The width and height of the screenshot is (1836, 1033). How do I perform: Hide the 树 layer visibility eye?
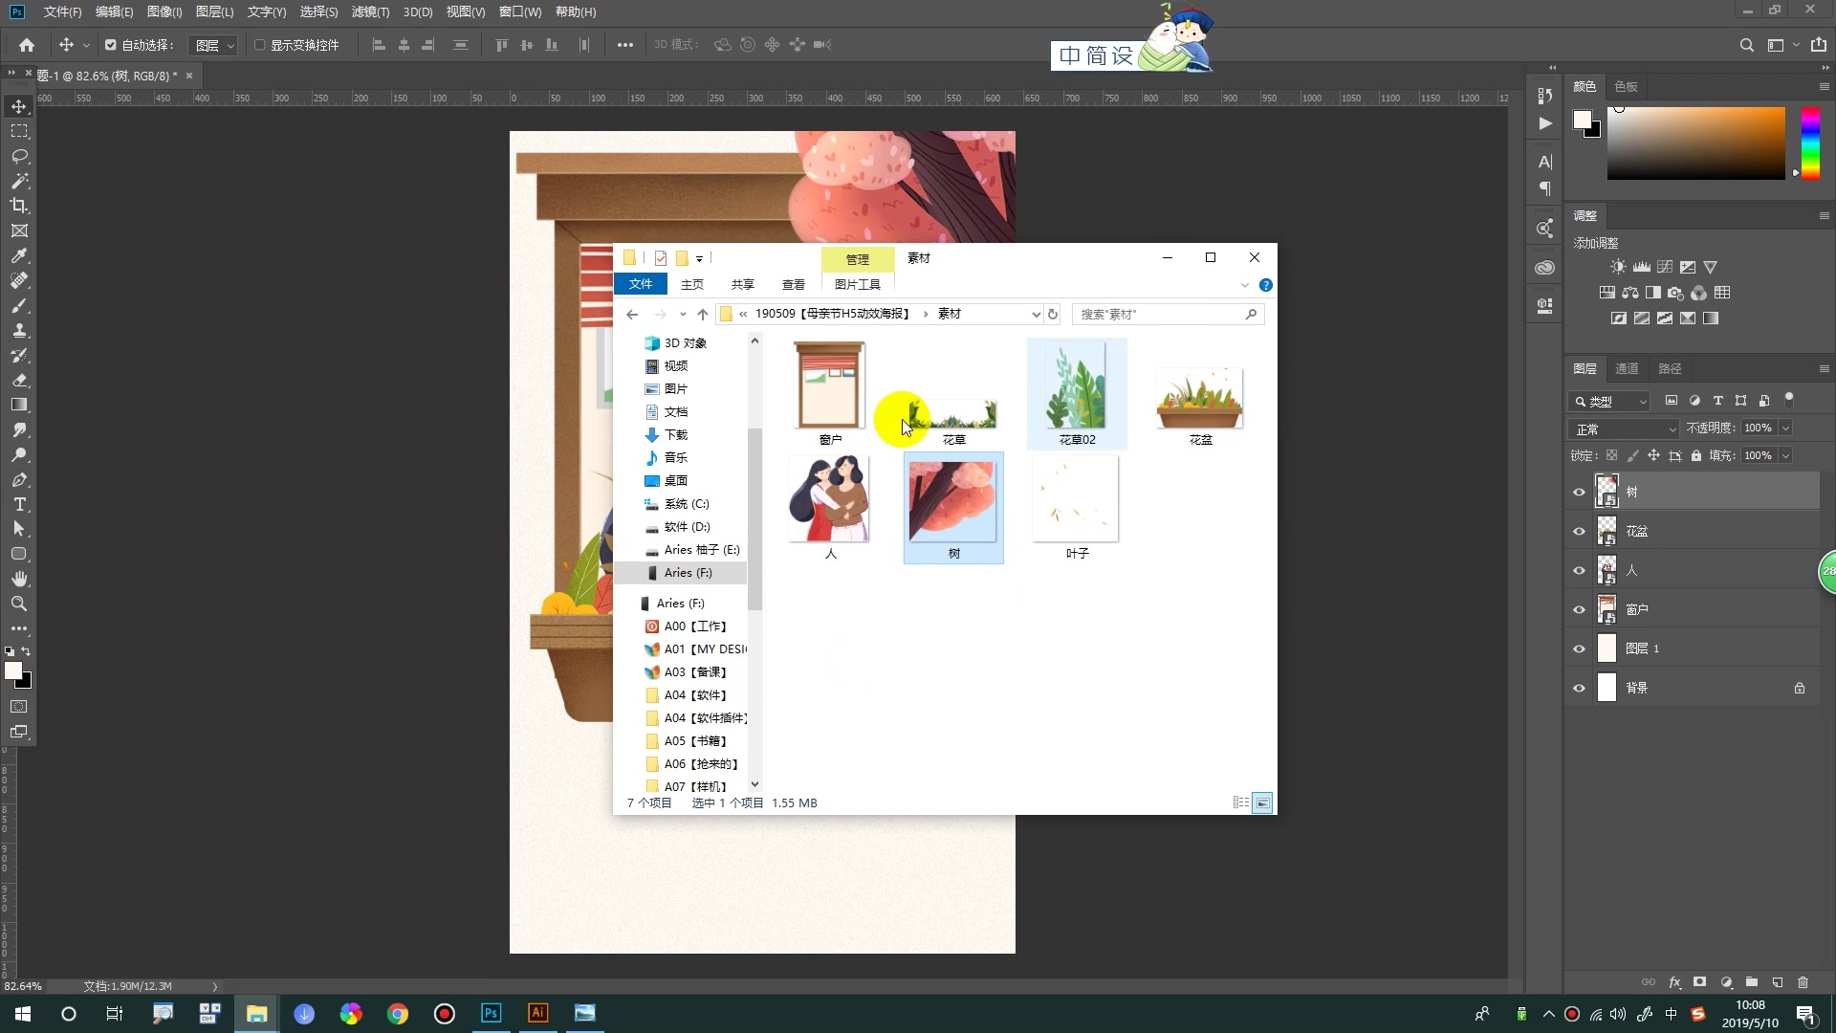tap(1579, 492)
